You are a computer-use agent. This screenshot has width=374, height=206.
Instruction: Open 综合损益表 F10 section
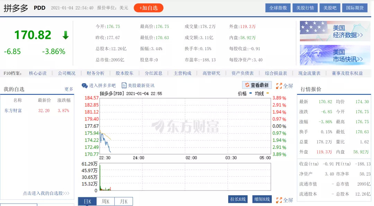point(276,73)
